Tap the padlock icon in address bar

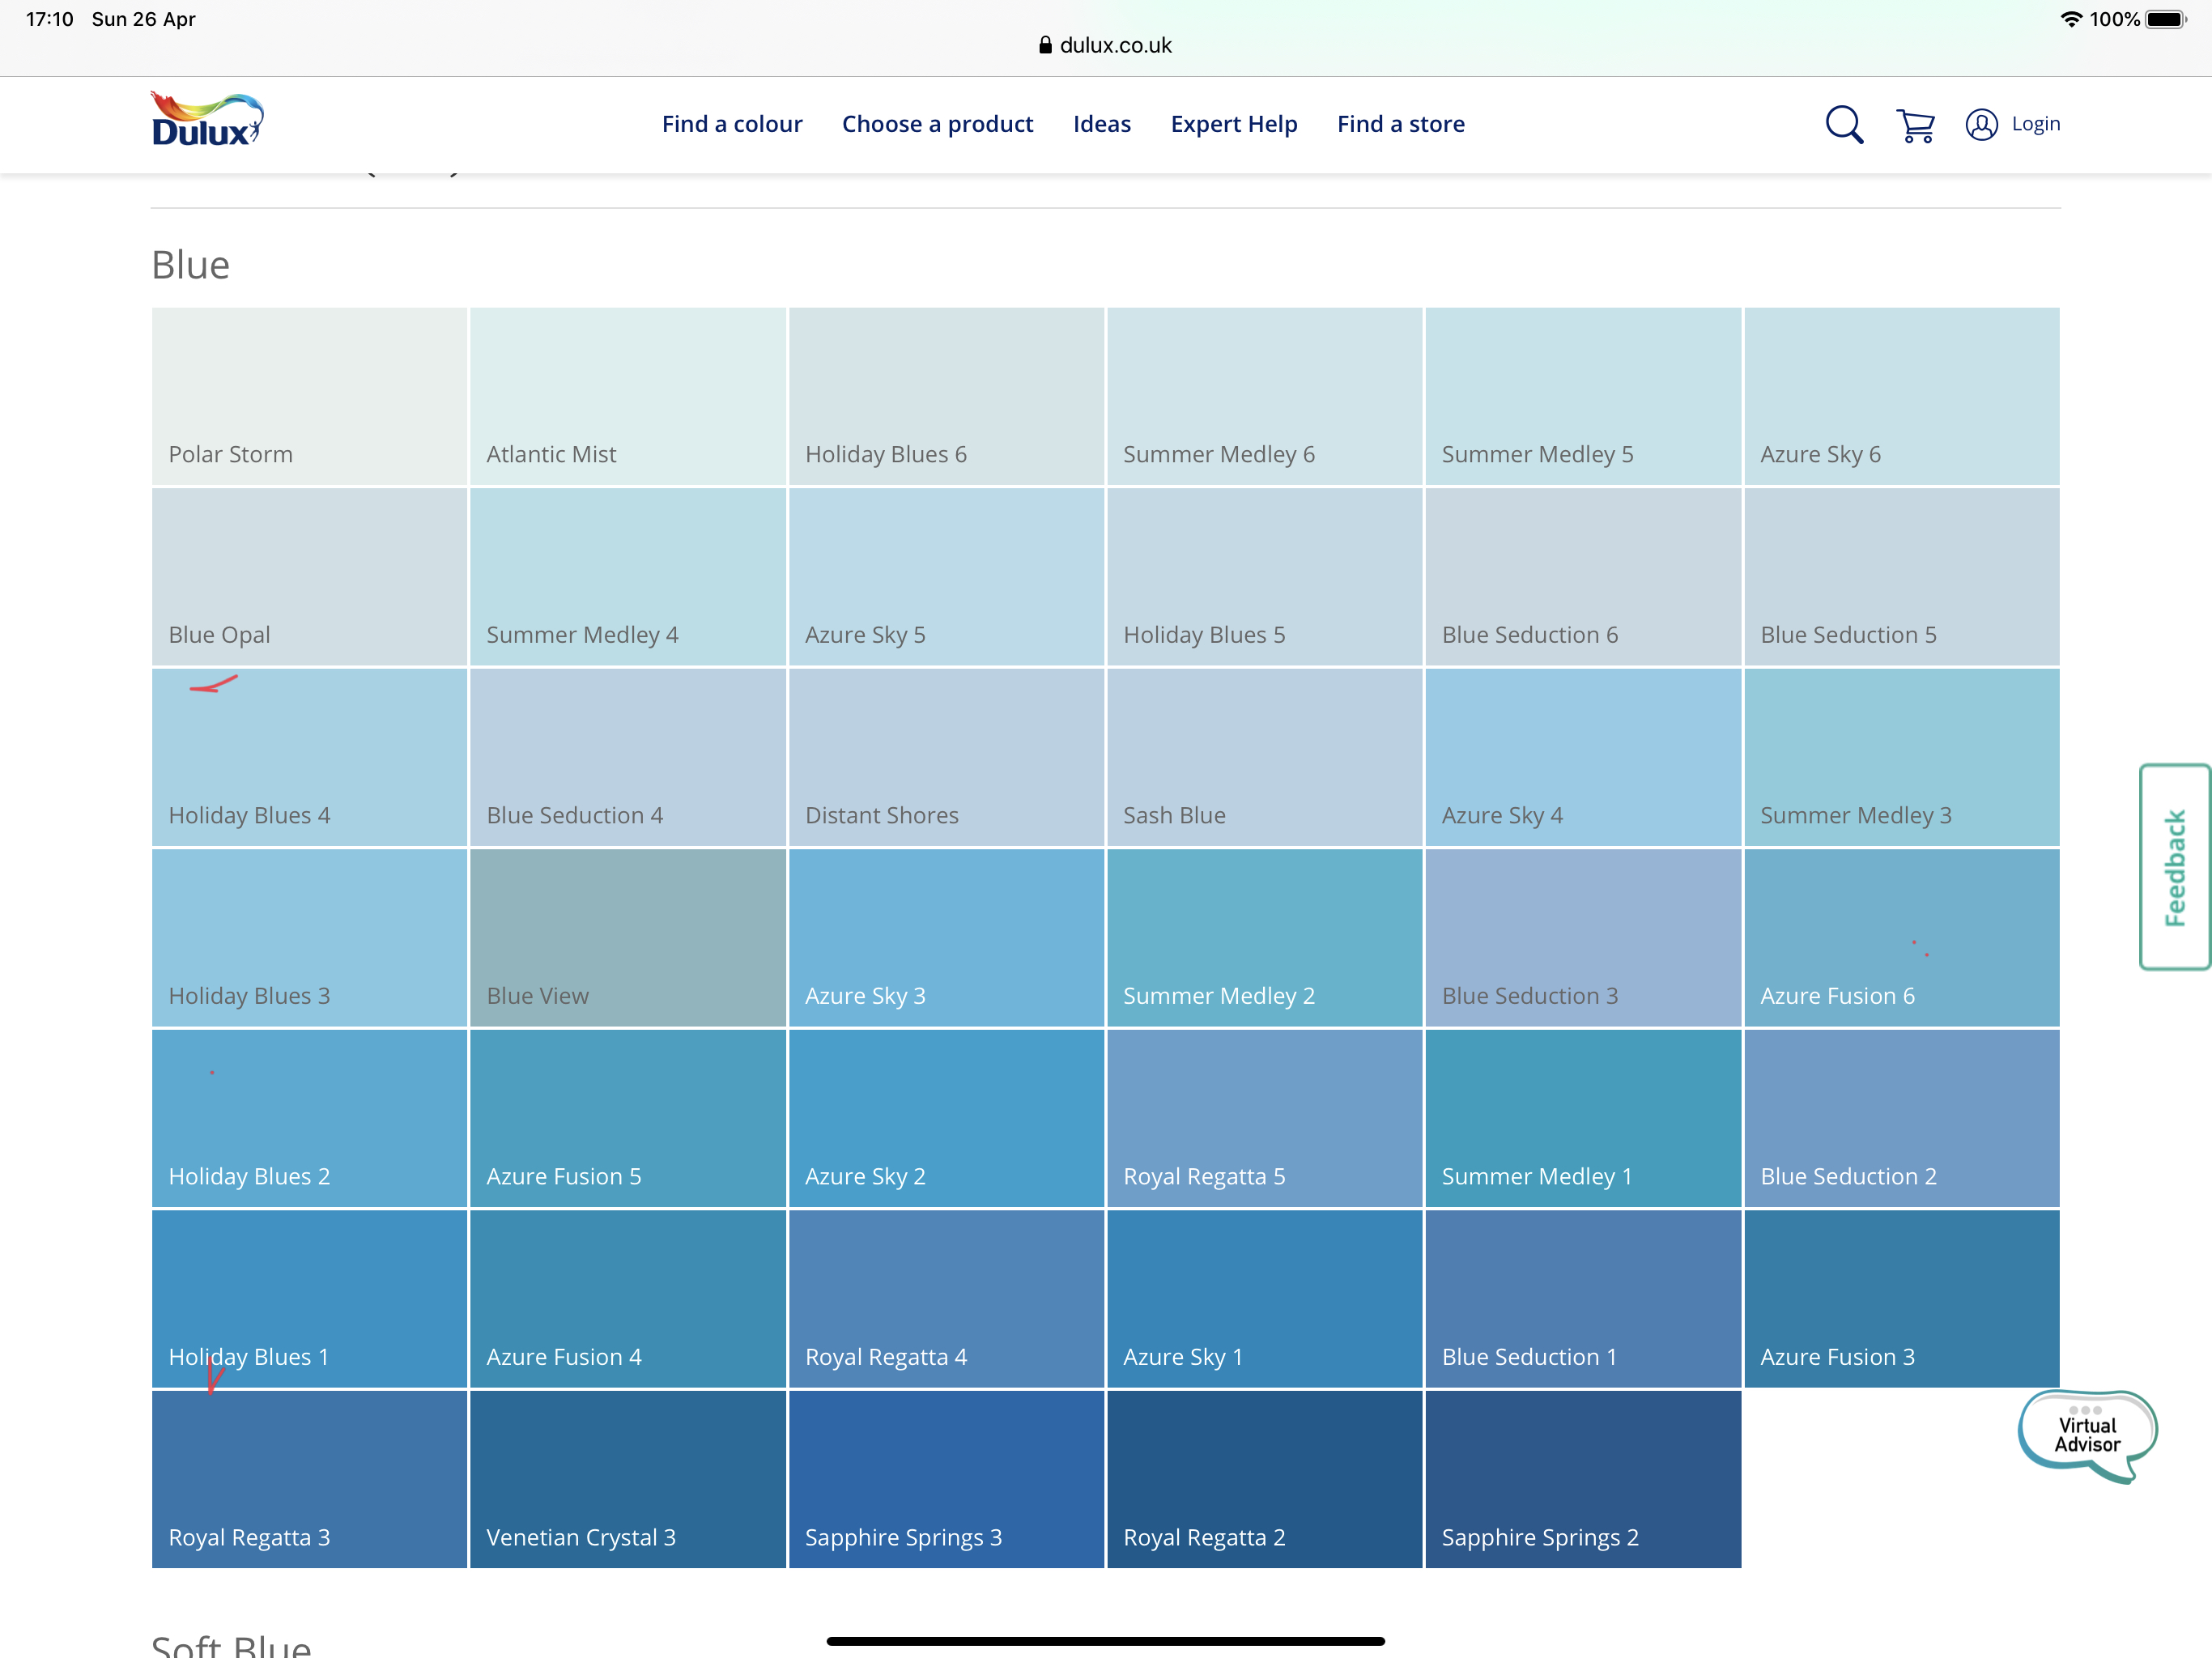tap(1045, 45)
